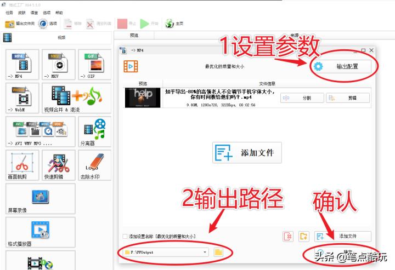
Task: Maximize the -> MP4 dialog
Action: 363,50
